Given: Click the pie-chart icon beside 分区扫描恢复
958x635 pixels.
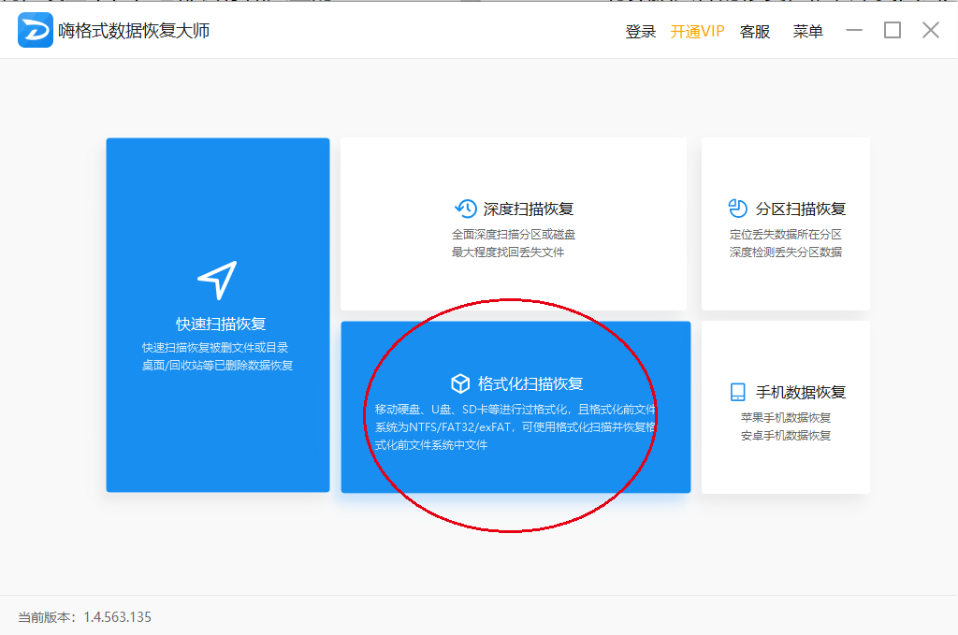Looking at the screenshot, I should 737,209.
